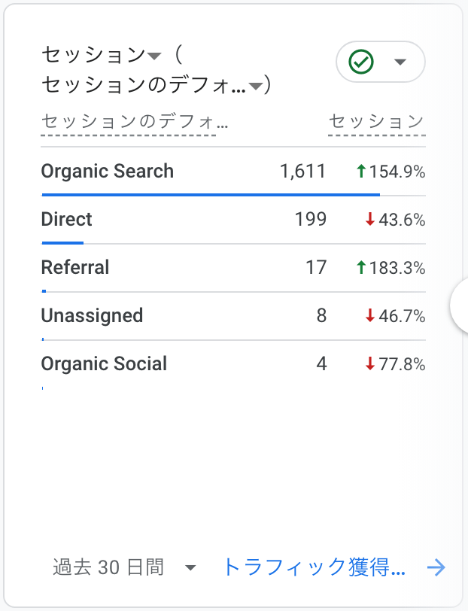Click the セッション column header
The width and height of the screenshot is (468, 611).
pos(376,122)
